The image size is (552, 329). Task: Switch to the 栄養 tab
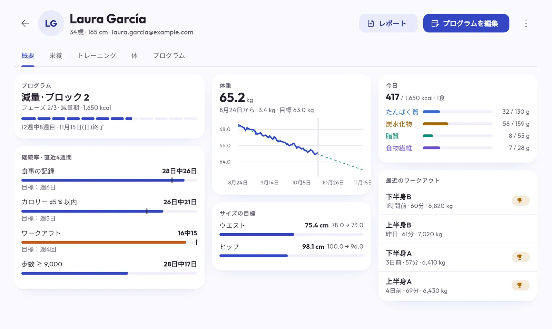coord(56,55)
